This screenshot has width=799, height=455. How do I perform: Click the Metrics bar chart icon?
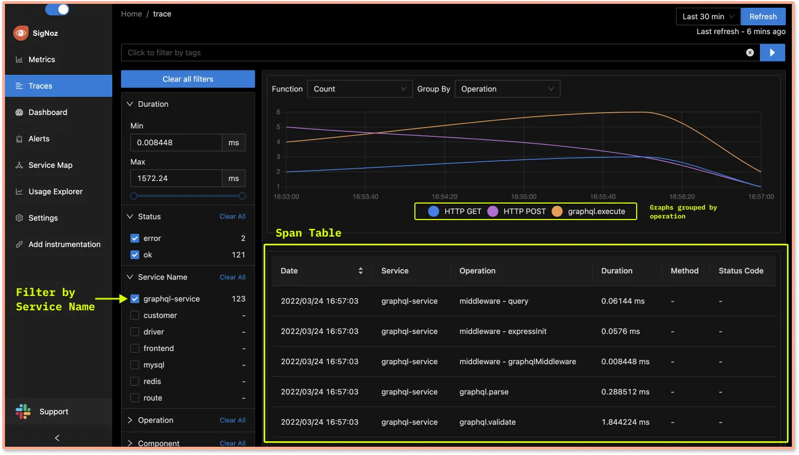click(x=19, y=59)
